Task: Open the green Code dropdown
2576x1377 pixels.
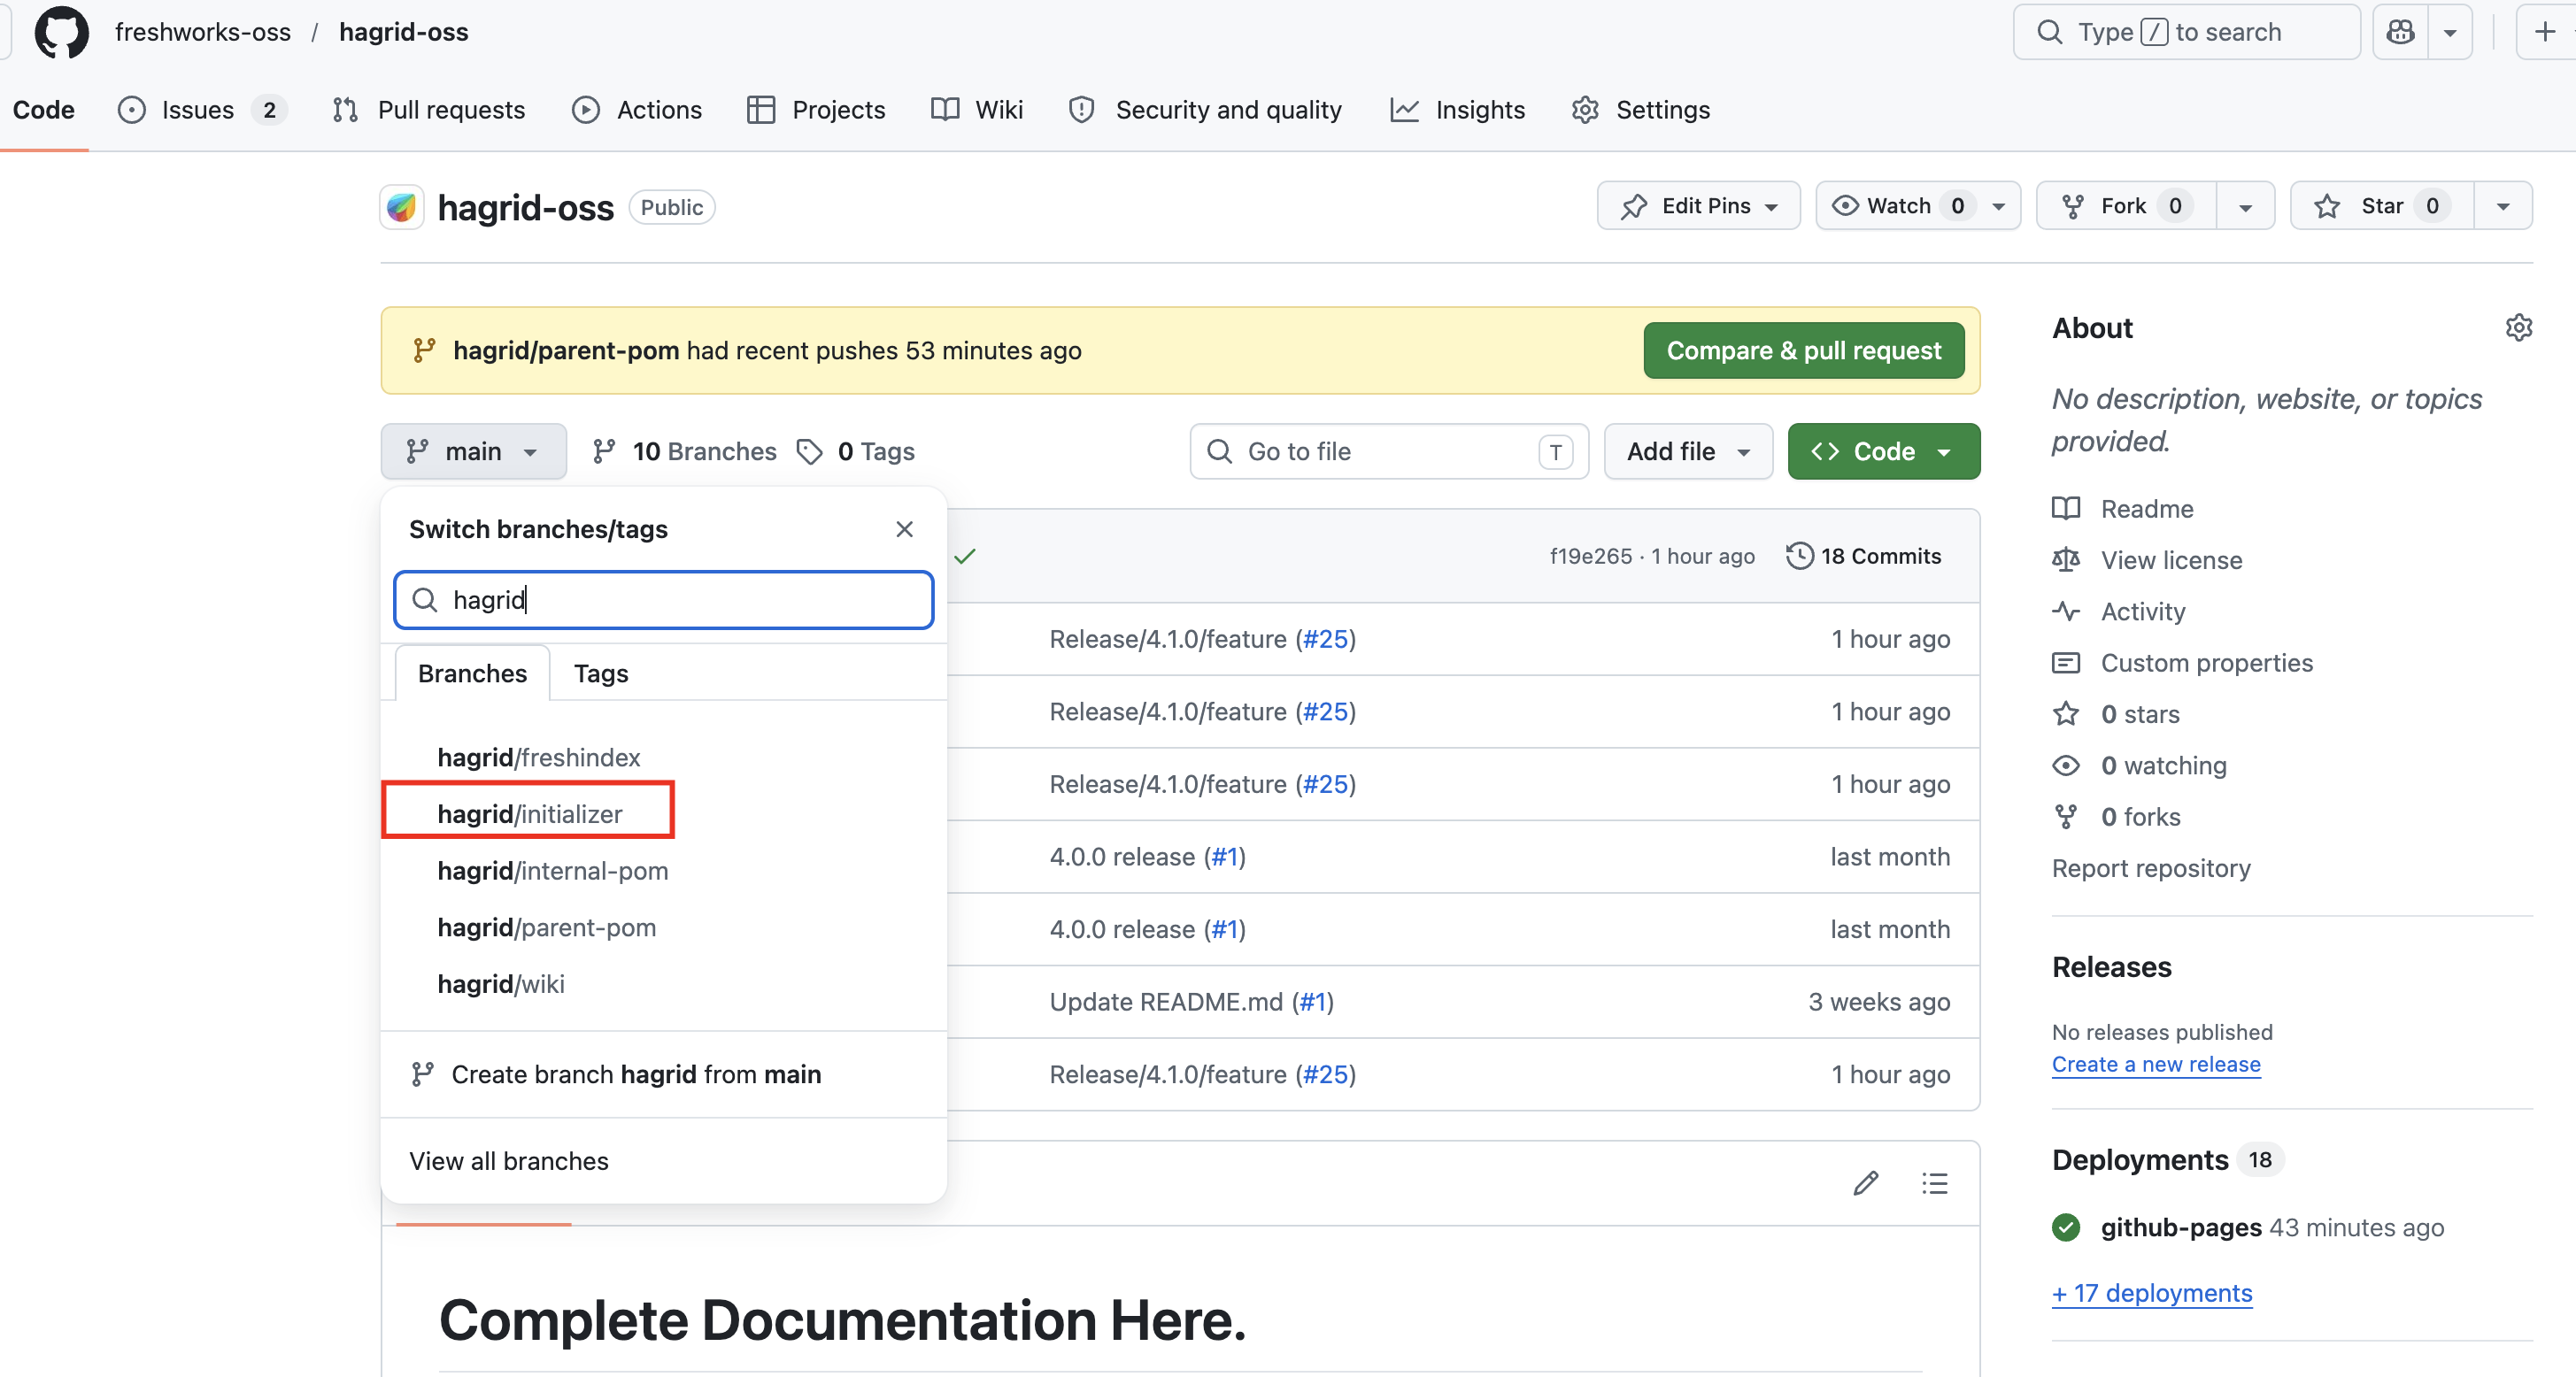Action: (1883, 452)
